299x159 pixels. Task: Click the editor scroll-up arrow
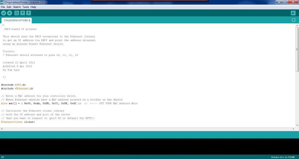pos(297,25)
